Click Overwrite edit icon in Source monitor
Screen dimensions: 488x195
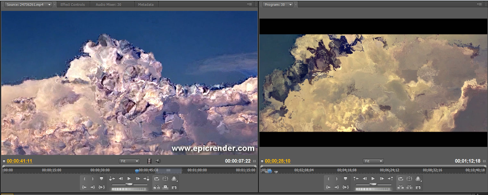[x=165, y=187]
